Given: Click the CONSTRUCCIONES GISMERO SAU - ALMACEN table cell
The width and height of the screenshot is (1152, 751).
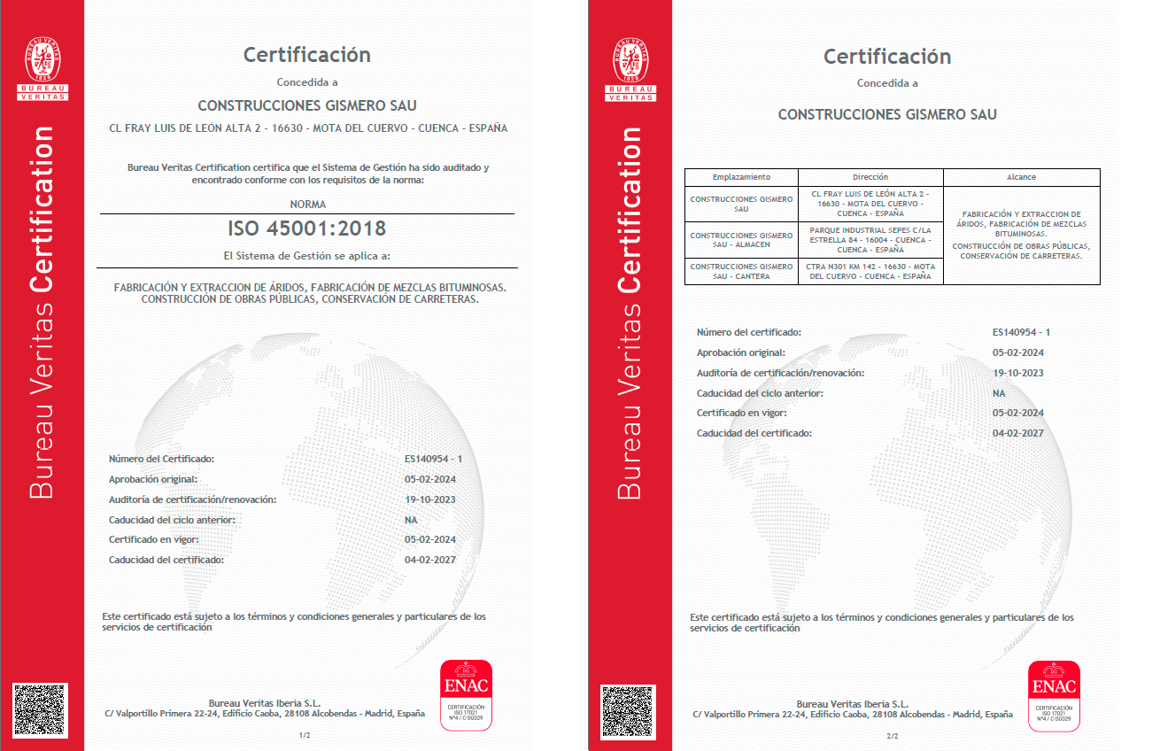Looking at the screenshot, I should coord(741,240).
